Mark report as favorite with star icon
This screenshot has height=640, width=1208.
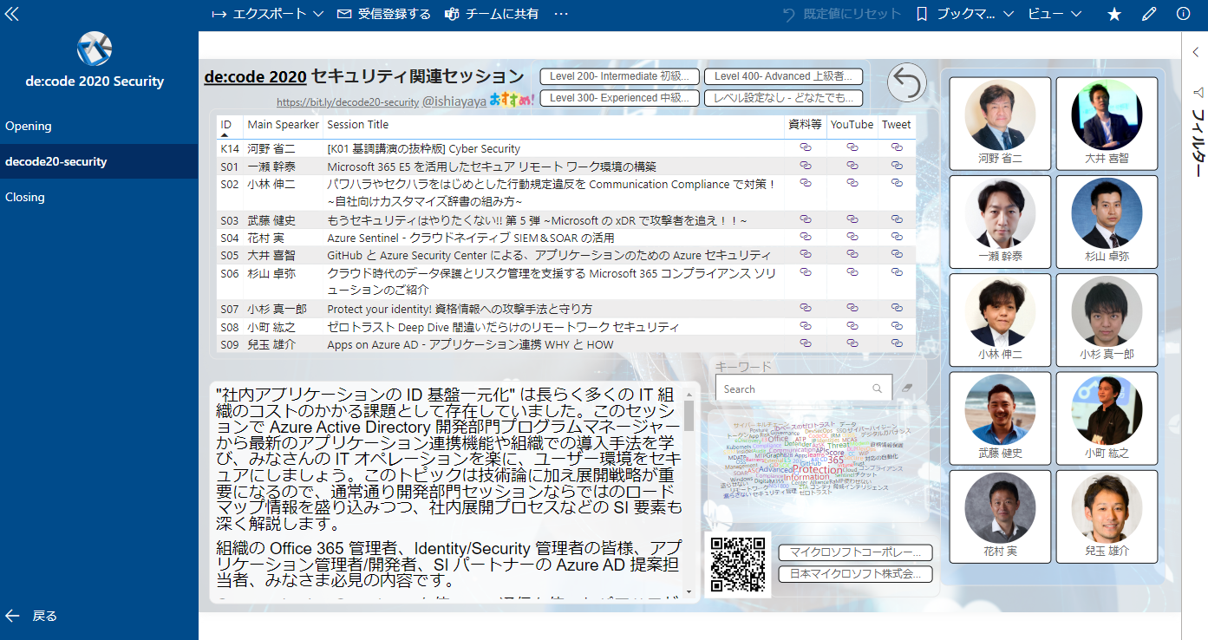pyautogui.click(x=1115, y=14)
